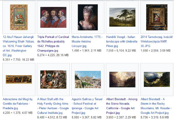This screenshot has height=119, width=174.
Task: Follow the '12 Abu'l Hasan Jahangir Welcoming Shah' file link
Action: (19, 46)
